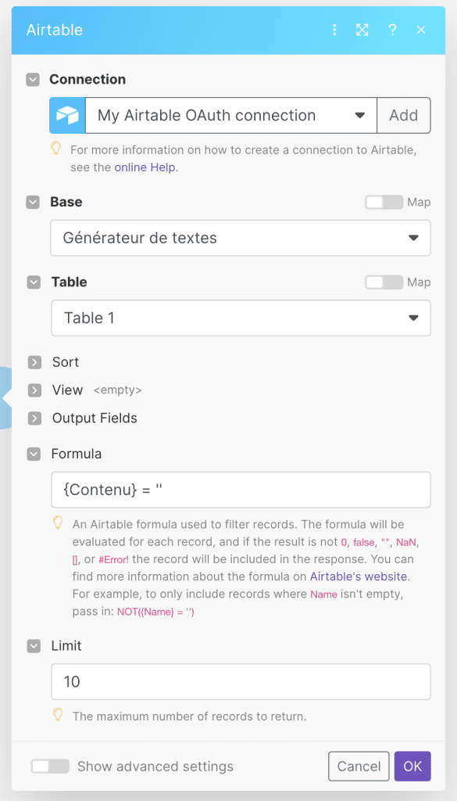457x801 pixels.
Task: Open the online Help link
Action: pyautogui.click(x=145, y=167)
